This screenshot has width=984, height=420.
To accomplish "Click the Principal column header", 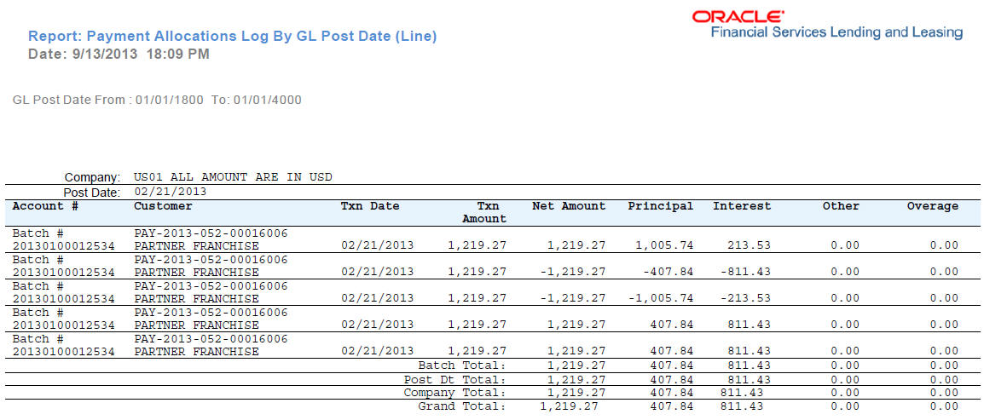I will [661, 206].
